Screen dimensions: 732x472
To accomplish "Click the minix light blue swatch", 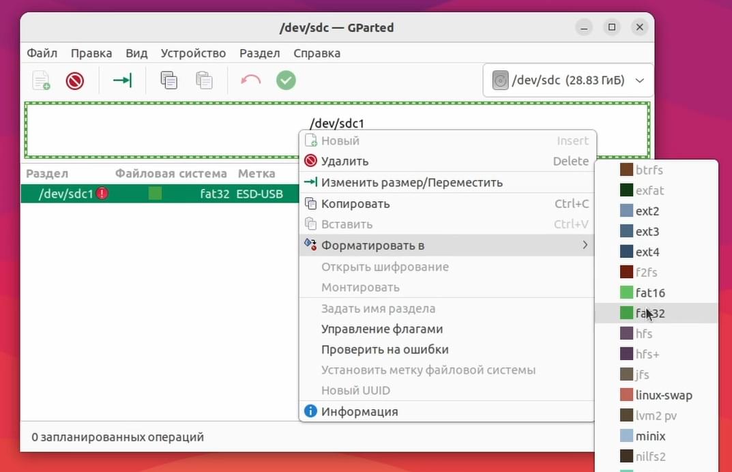I will tap(626, 436).
